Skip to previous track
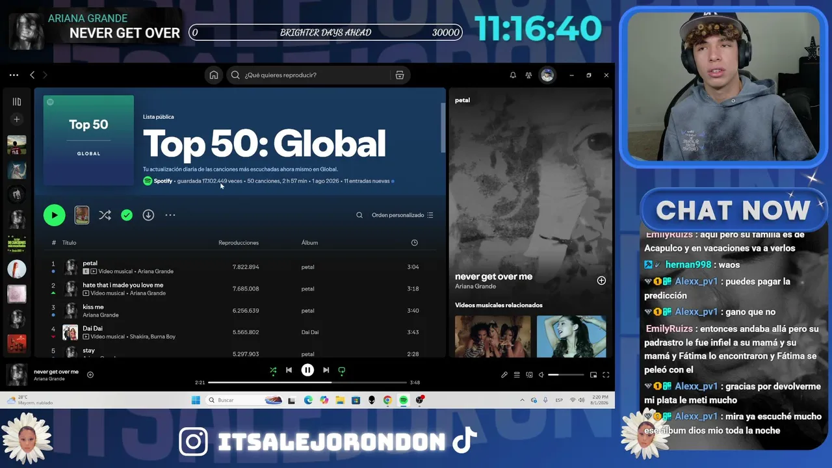 tap(289, 370)
